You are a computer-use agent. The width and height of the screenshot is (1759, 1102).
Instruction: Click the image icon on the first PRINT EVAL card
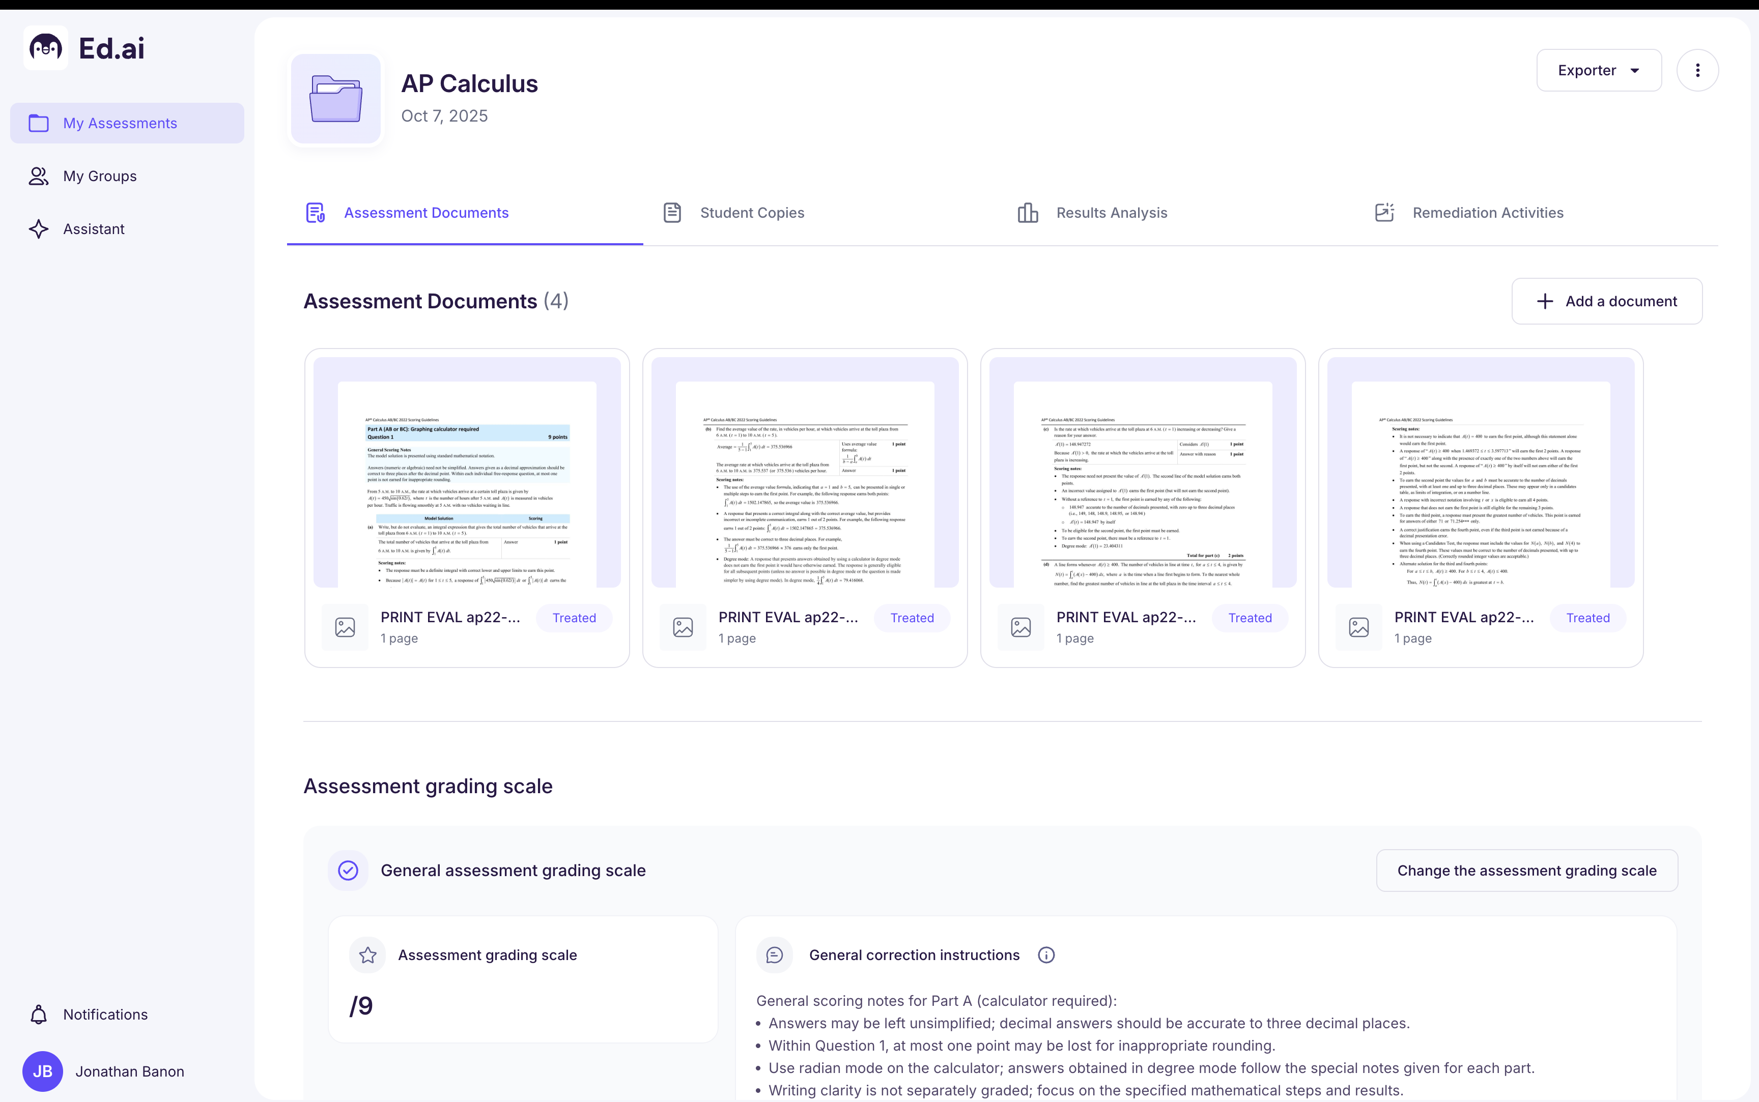(345, 626)
